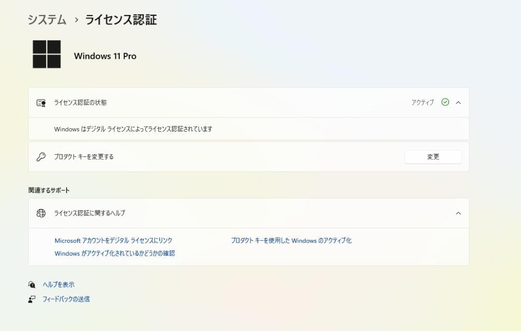Expand the license activation status details
Screen dimensions: 521x331
[x=459, y=102]
